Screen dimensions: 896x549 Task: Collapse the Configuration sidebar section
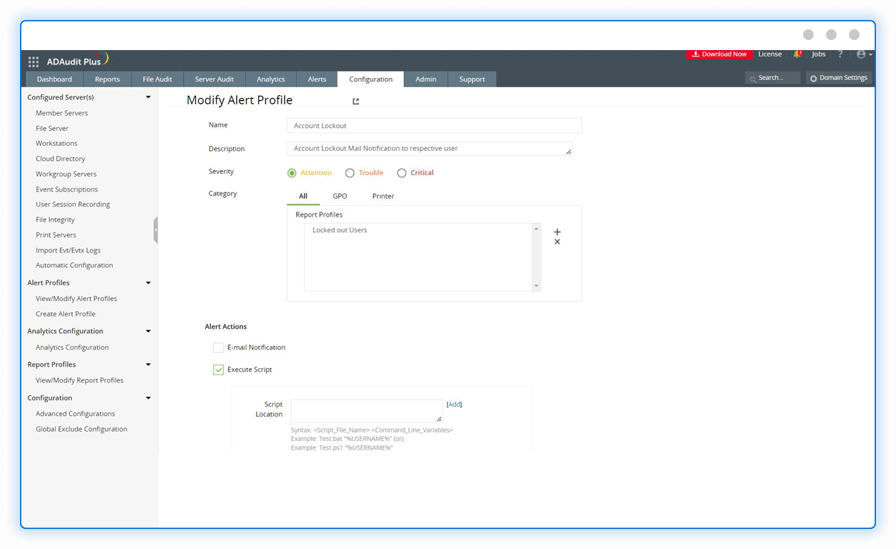pos(148,398)
